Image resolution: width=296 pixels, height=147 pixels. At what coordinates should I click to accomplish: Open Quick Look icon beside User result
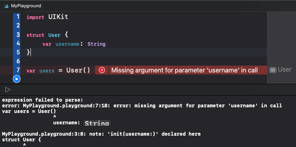[273, 70]
